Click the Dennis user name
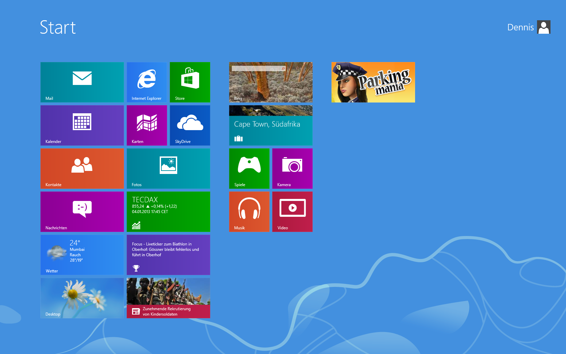Screen dimensions: 566x354 (x=521, y=27)
